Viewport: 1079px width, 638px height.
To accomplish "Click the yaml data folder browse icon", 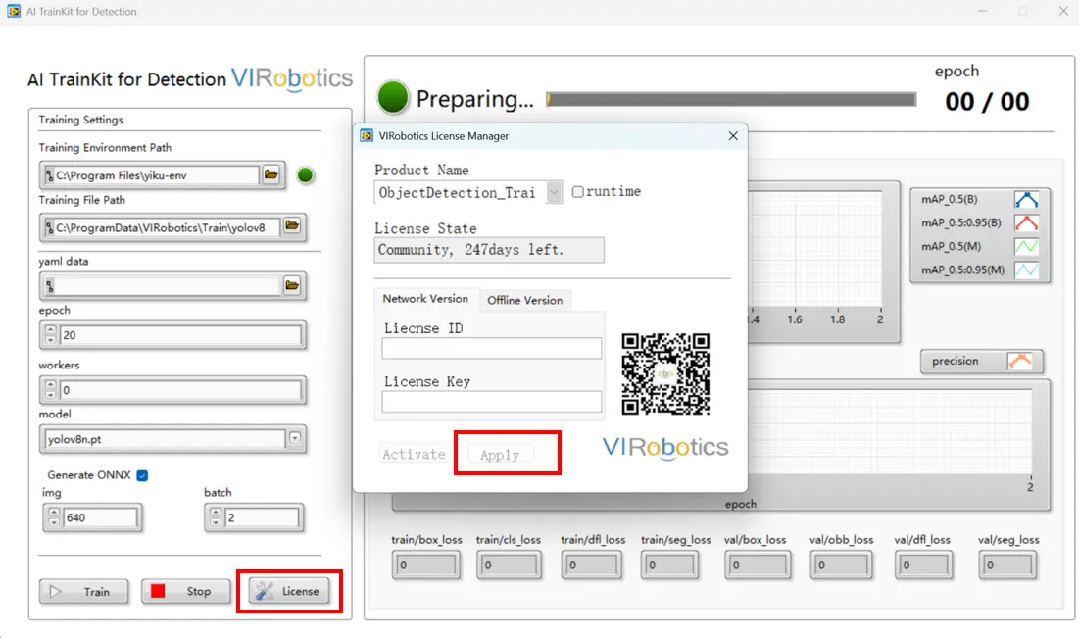I will pos(291,286).
